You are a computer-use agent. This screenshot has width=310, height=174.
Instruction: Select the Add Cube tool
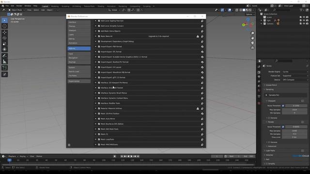pyautogui.click(x=4, y=68)
